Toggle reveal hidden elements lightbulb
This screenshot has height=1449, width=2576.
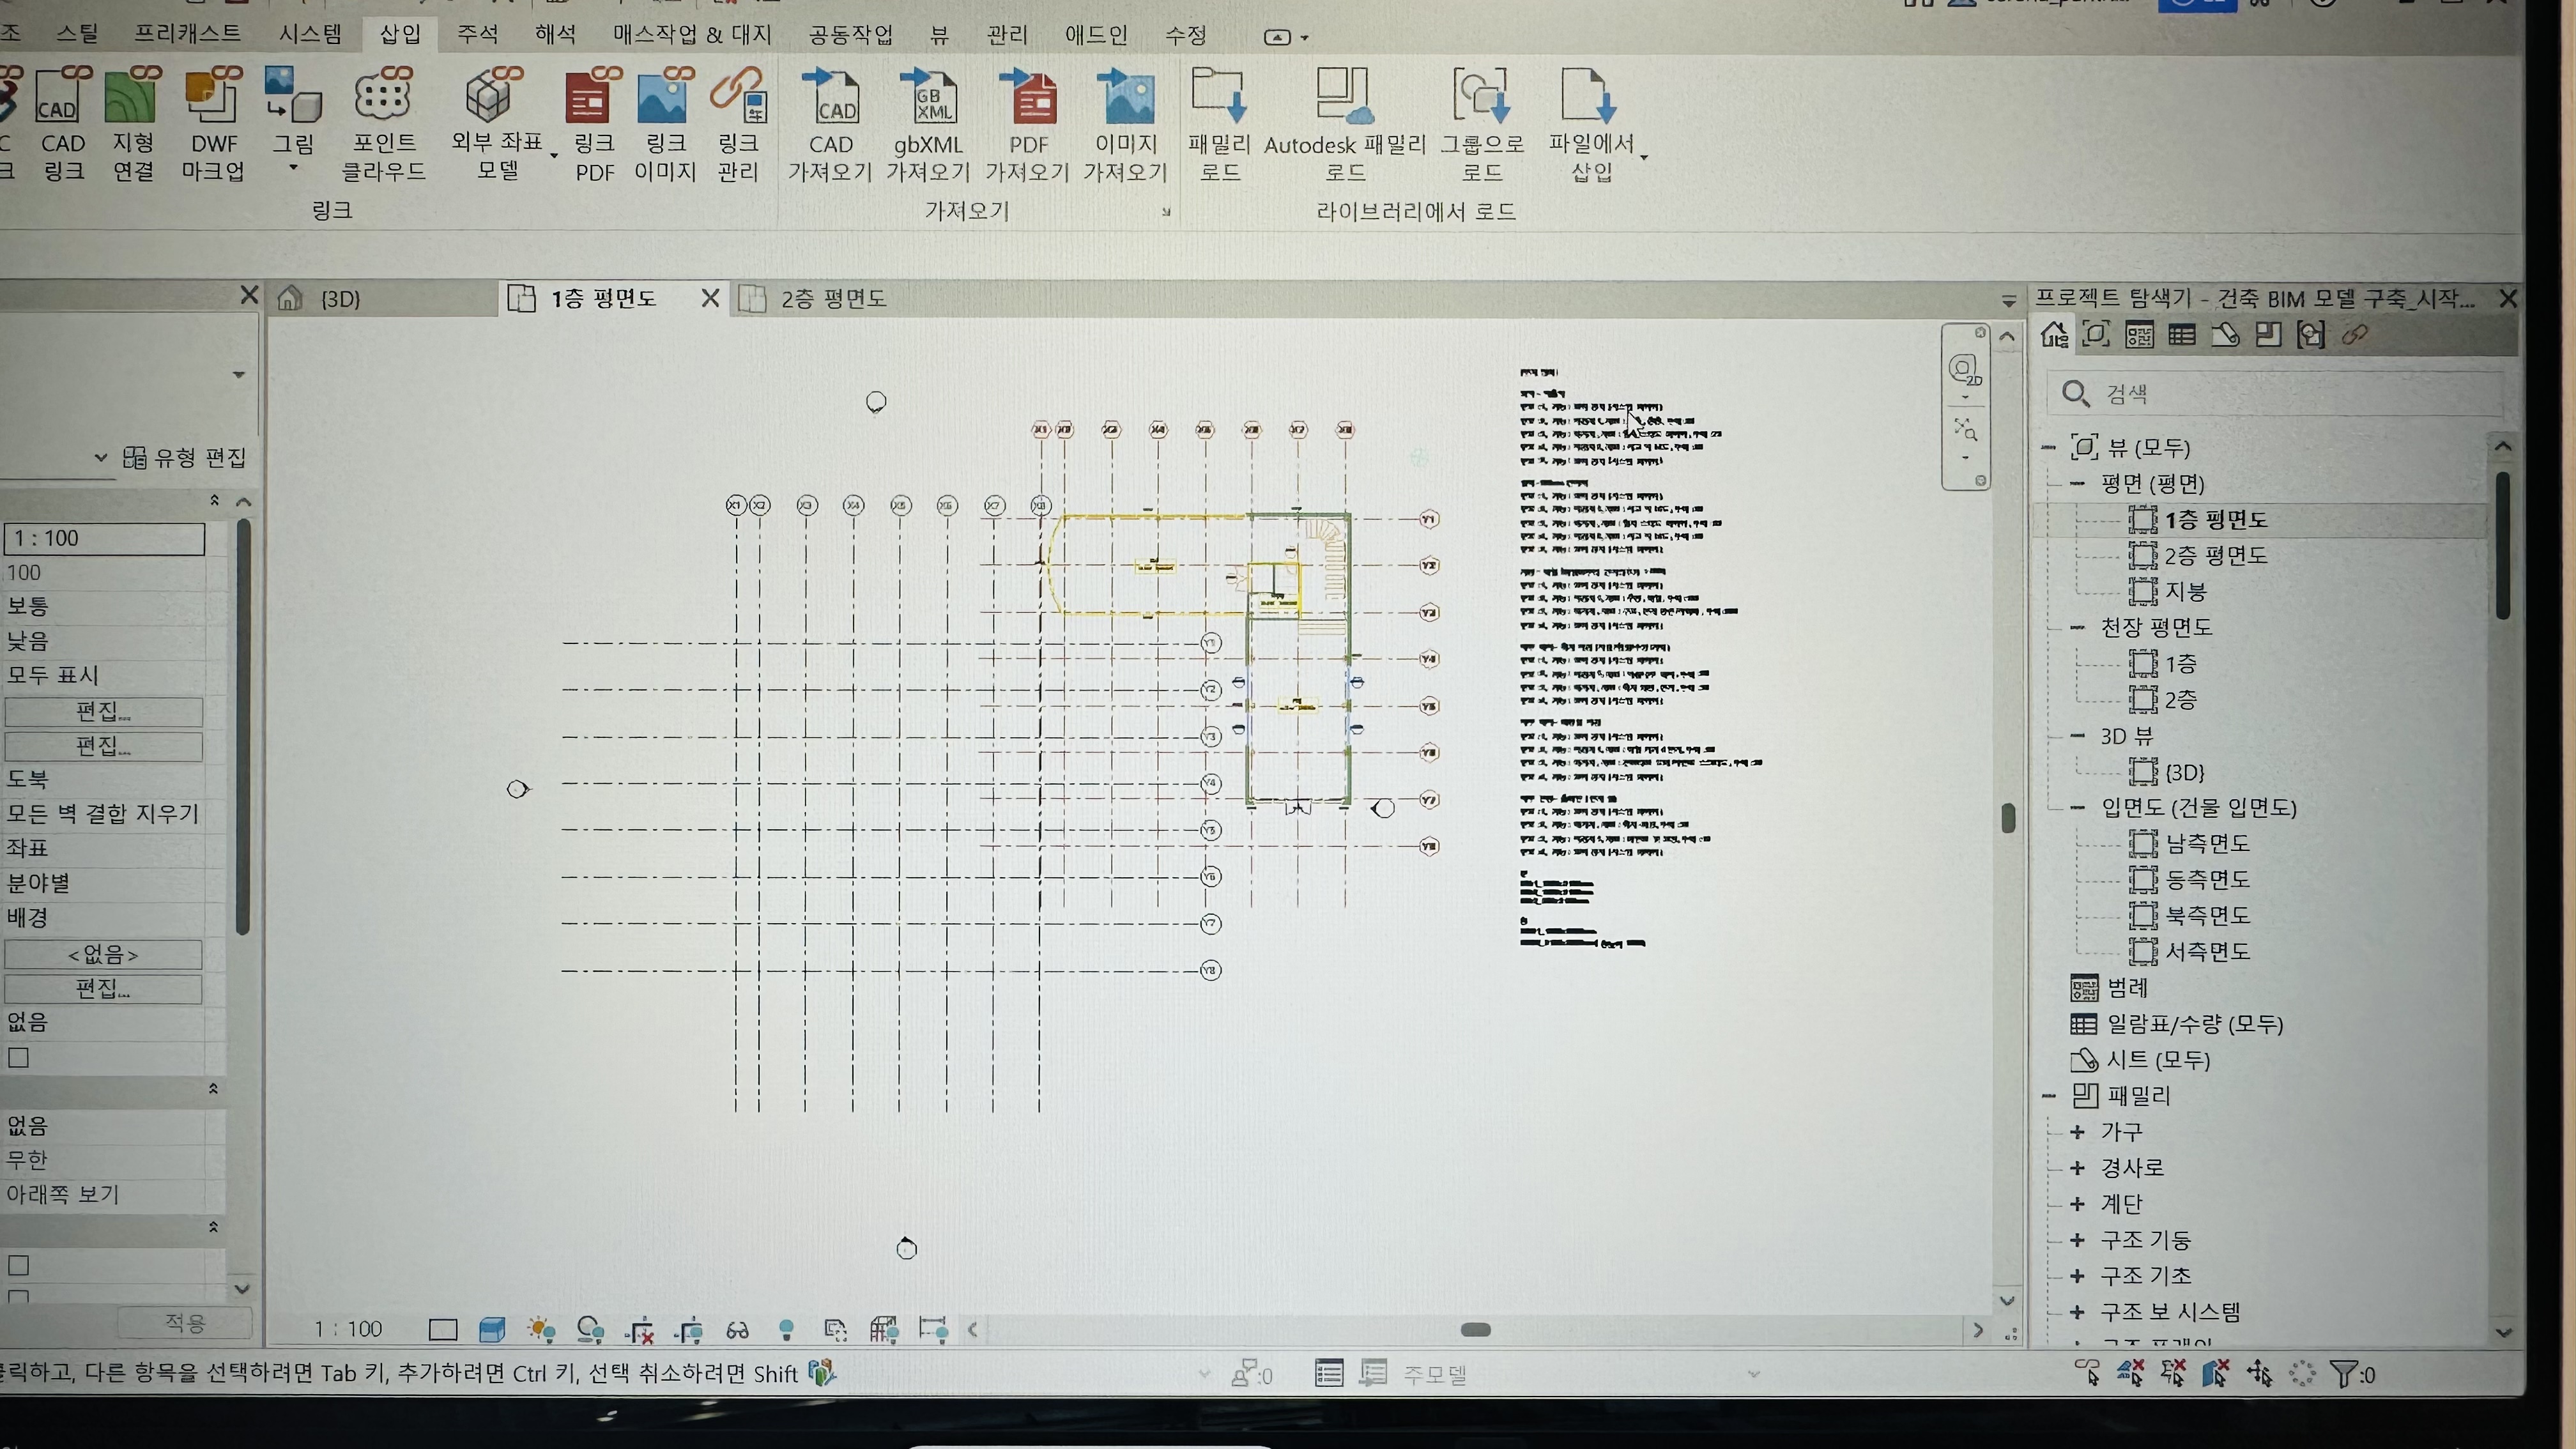pos(787,1330)
